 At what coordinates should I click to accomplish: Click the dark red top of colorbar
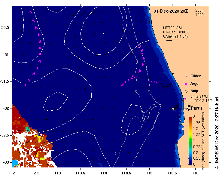(x=190, y=118)
